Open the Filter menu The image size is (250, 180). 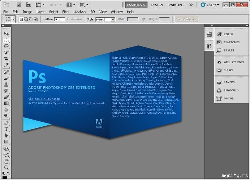pyautogui.click(x=66, y=12)
